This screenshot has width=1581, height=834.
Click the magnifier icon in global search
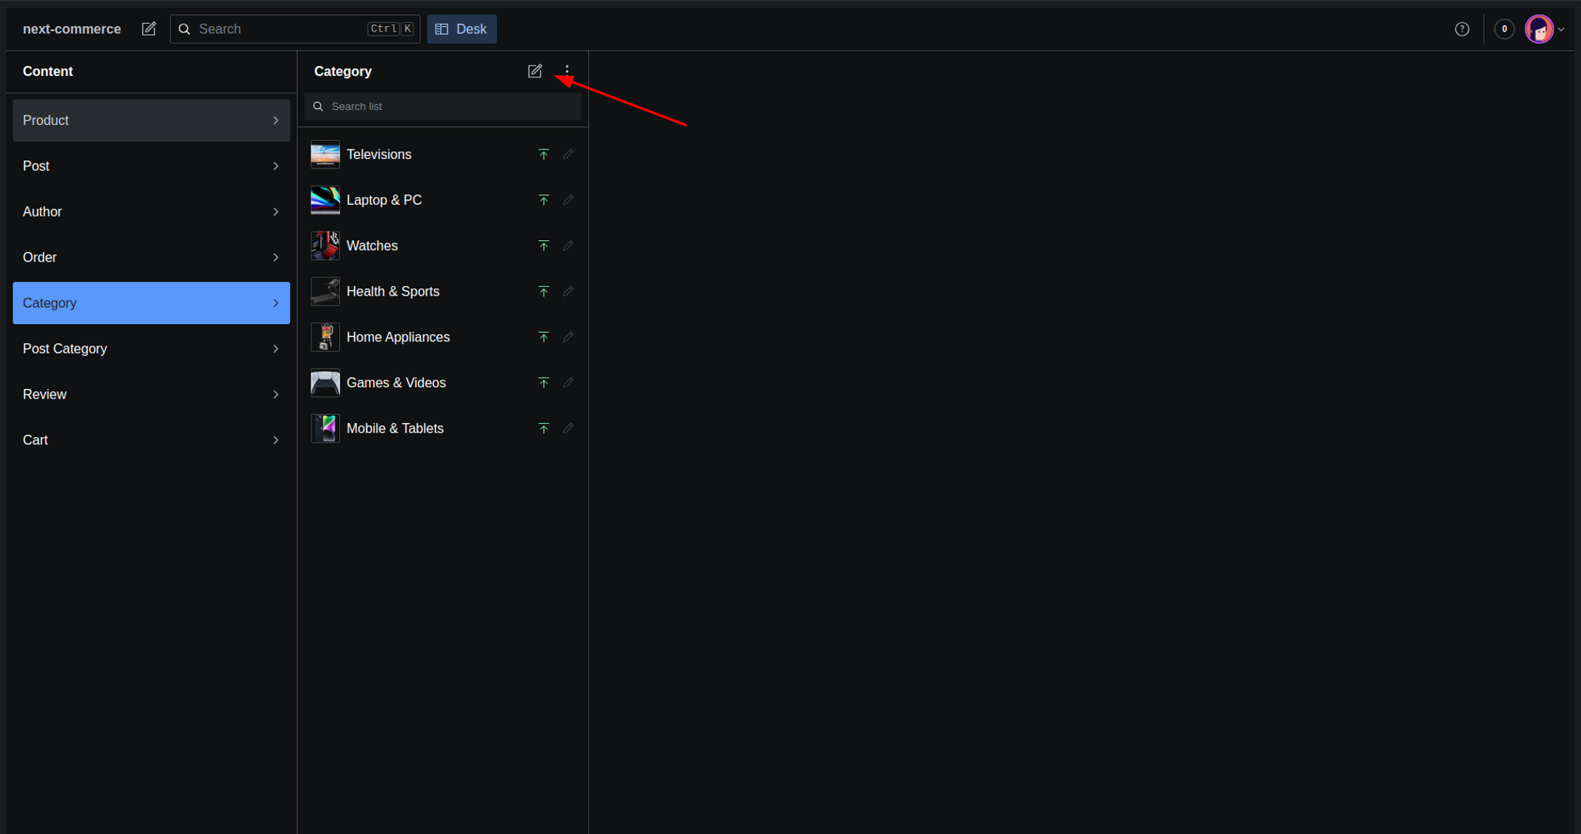pos(184,28)
